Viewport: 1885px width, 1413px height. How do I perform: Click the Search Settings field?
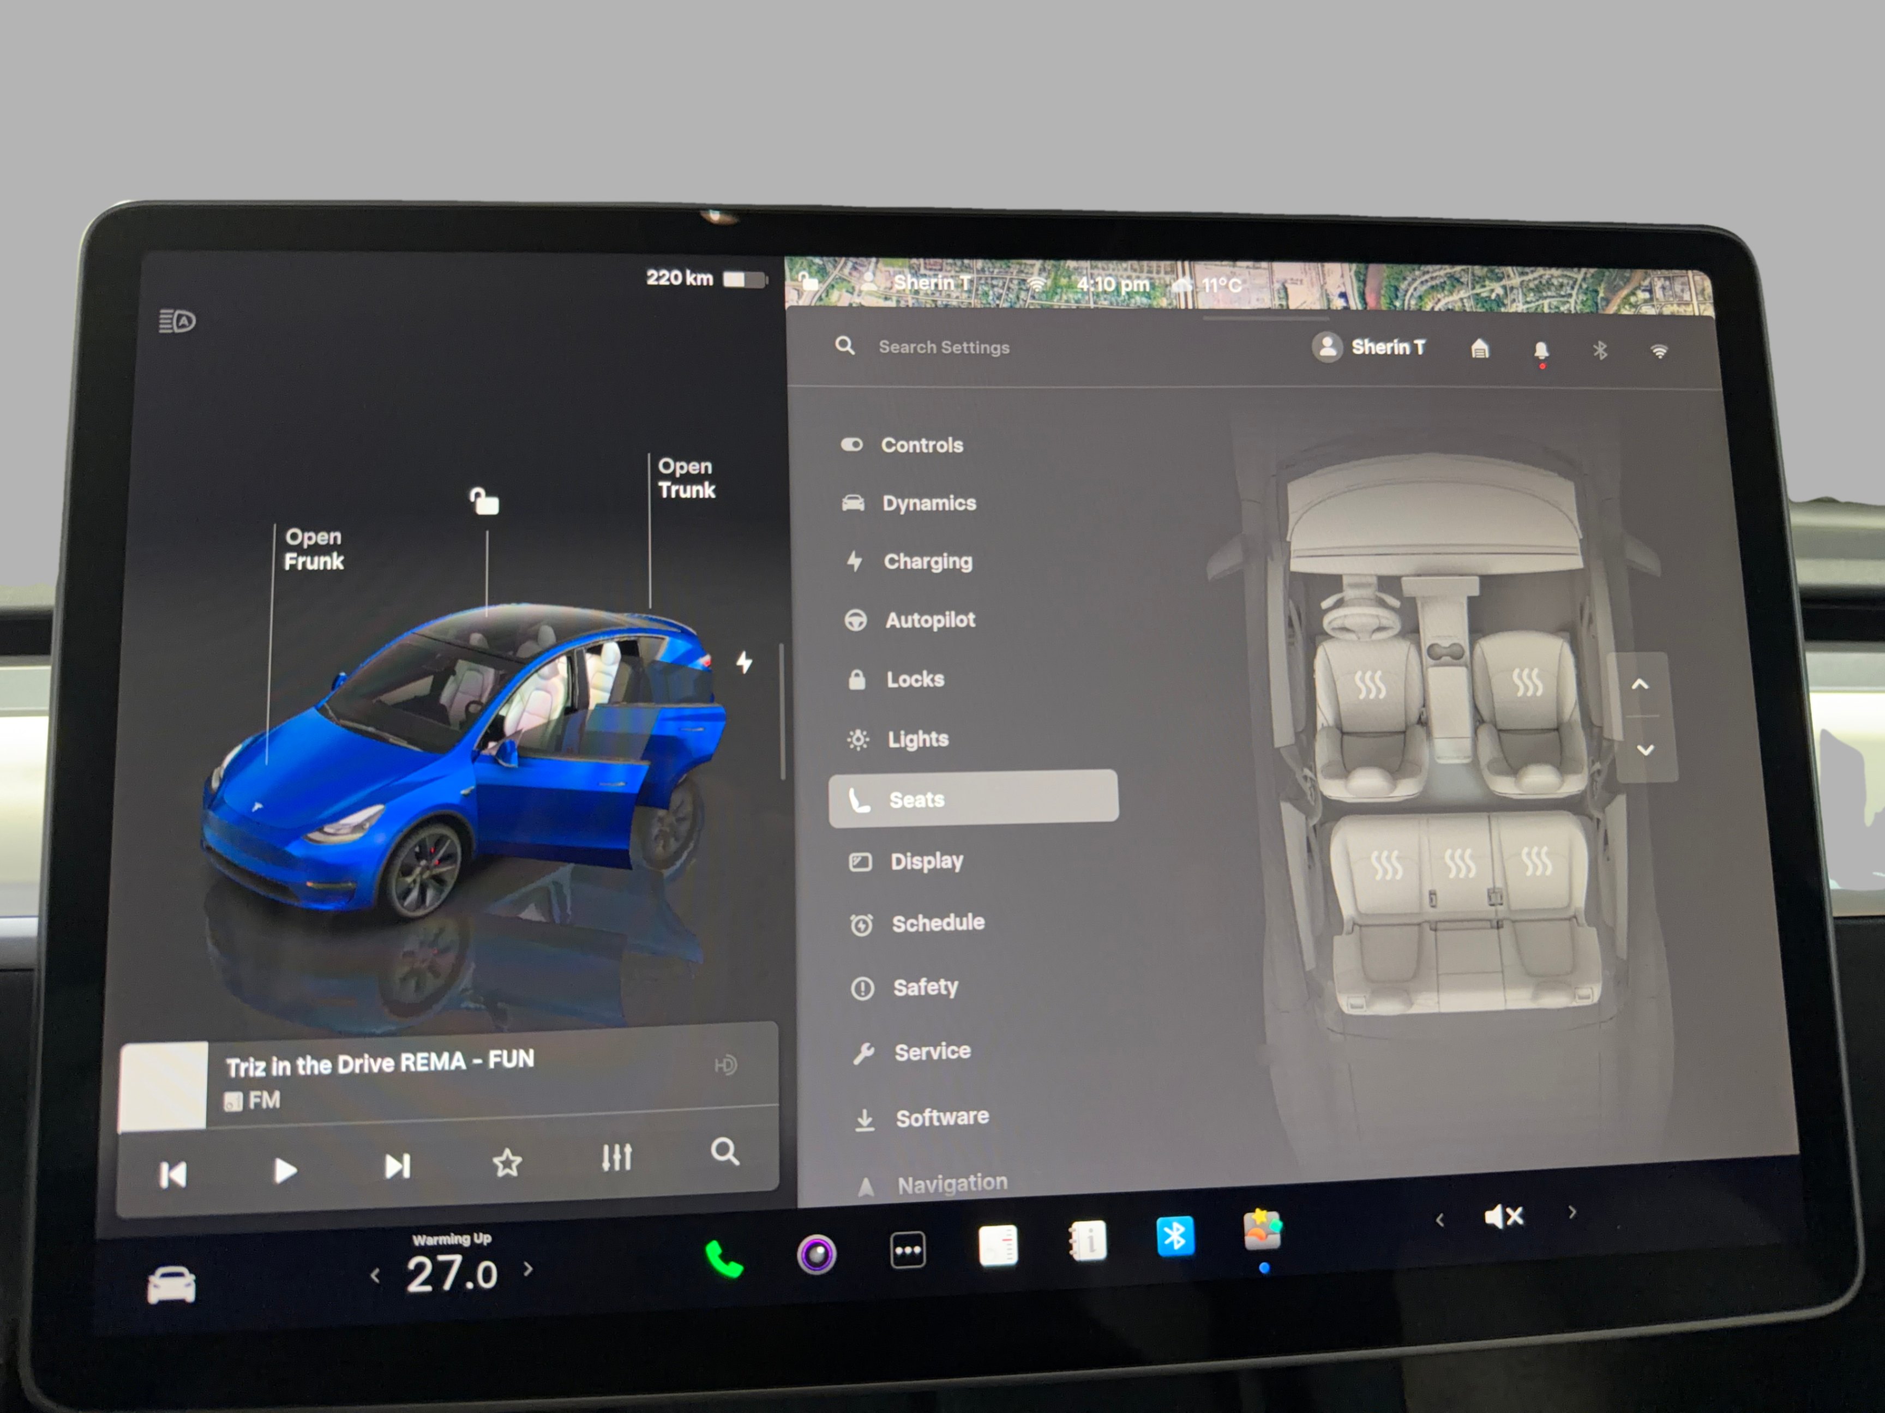(x=944, y=347)
